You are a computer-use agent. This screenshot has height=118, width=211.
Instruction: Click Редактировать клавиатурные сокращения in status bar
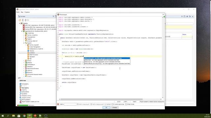point(152,102)
